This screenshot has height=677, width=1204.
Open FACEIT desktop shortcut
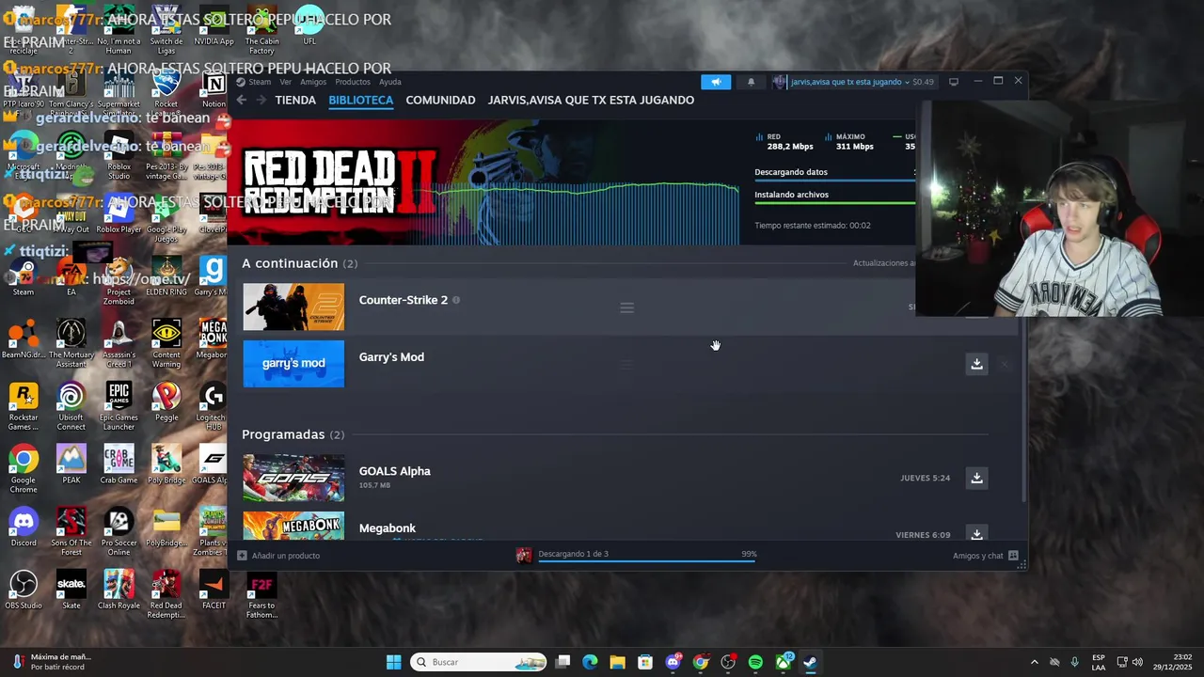214,590
